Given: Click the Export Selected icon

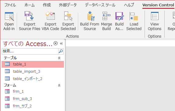Looking at the screenshot, I should (68, 16).
